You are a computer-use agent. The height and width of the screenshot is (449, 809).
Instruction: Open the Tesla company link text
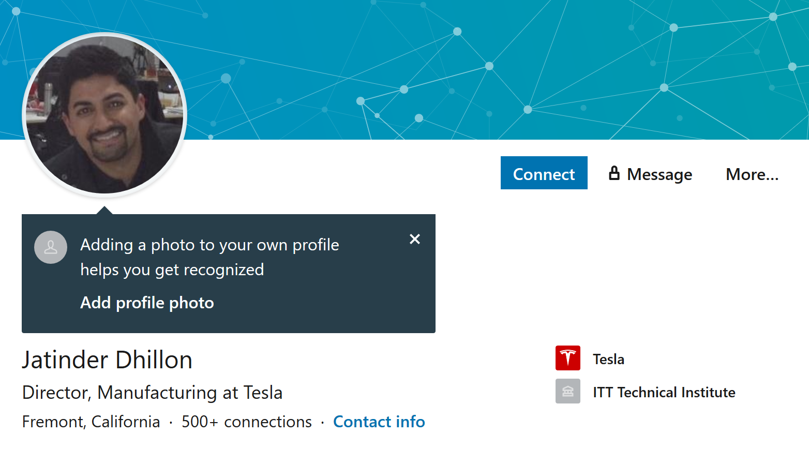click(x=608, y=359)
